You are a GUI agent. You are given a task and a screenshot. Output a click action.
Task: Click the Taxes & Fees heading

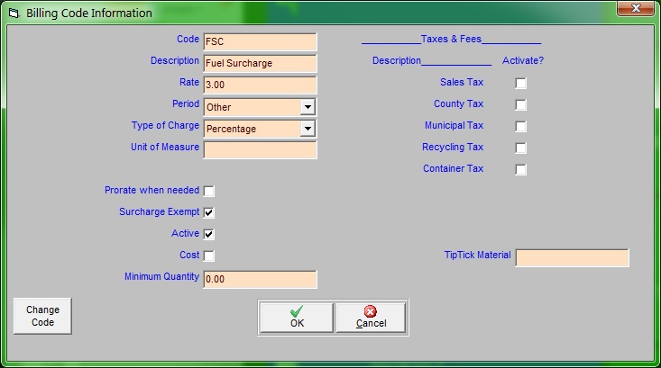click(451, 39)
